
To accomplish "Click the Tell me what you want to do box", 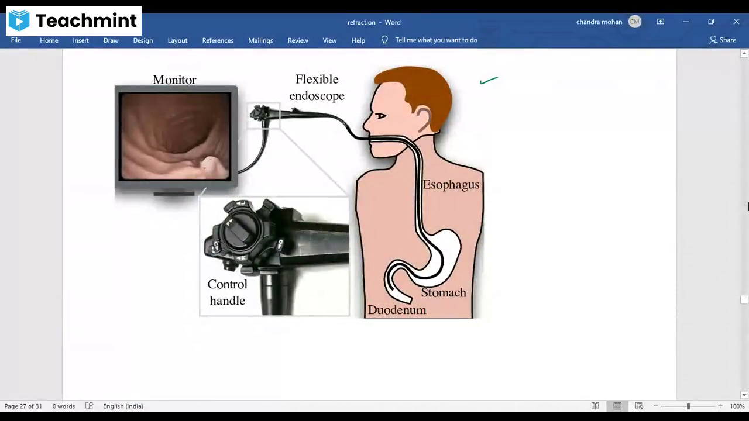I will pos(436,40).
